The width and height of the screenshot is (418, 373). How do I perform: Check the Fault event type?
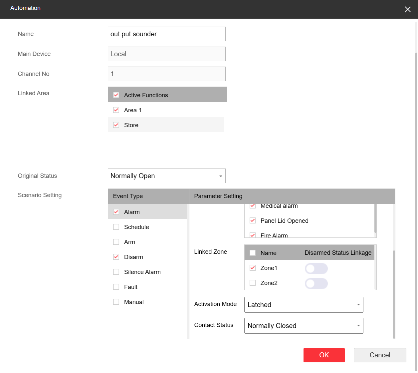coord(116,287)
